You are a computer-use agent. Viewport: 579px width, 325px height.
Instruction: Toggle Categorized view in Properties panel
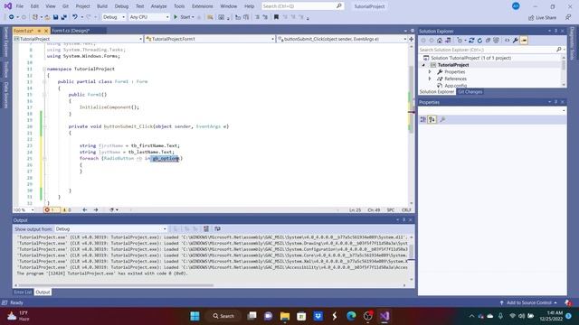pyautogui.click(x=423, y=119)
